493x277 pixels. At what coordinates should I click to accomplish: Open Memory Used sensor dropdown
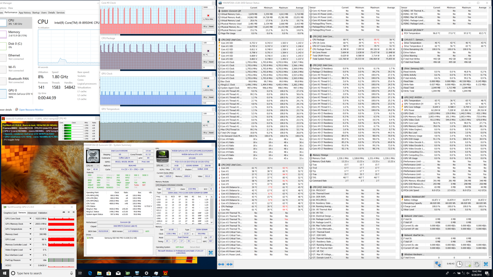click(x=30, y=234)
